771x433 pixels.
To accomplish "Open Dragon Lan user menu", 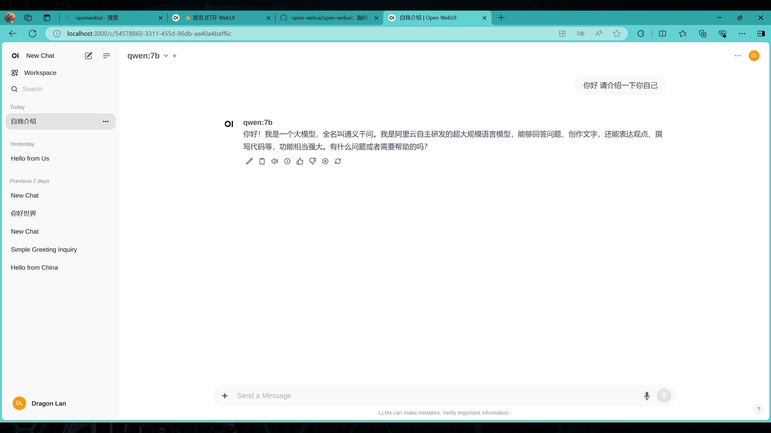I will [x=39, y=403].
